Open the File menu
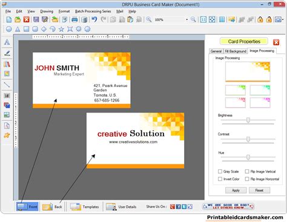This screenshot has width=287, height=222. [8, 11]
